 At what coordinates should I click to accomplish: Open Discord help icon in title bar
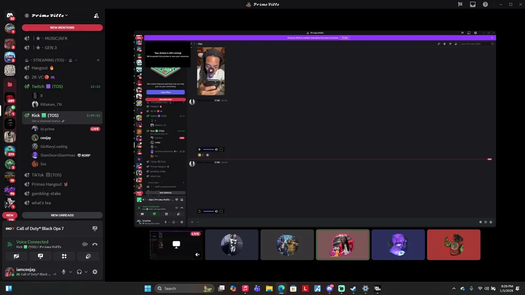point(485,5)
